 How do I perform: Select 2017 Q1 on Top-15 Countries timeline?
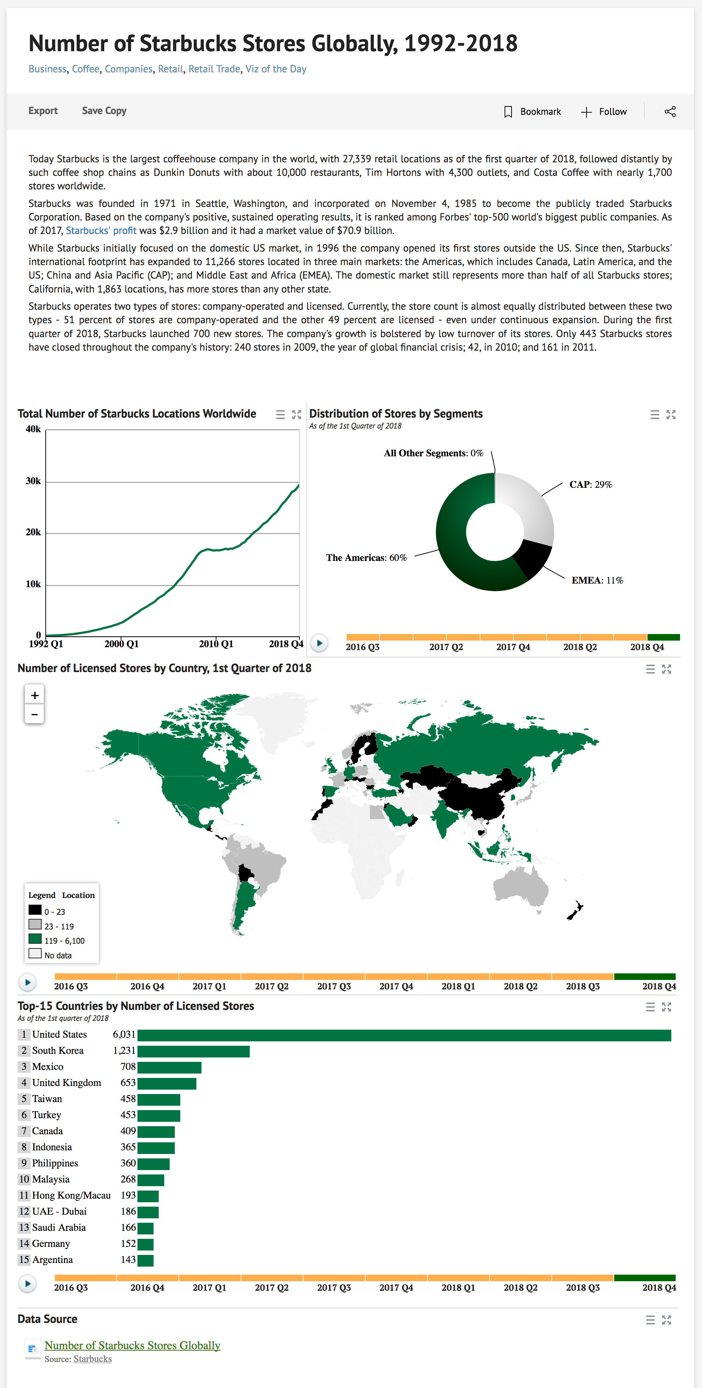coord(210,1278)
